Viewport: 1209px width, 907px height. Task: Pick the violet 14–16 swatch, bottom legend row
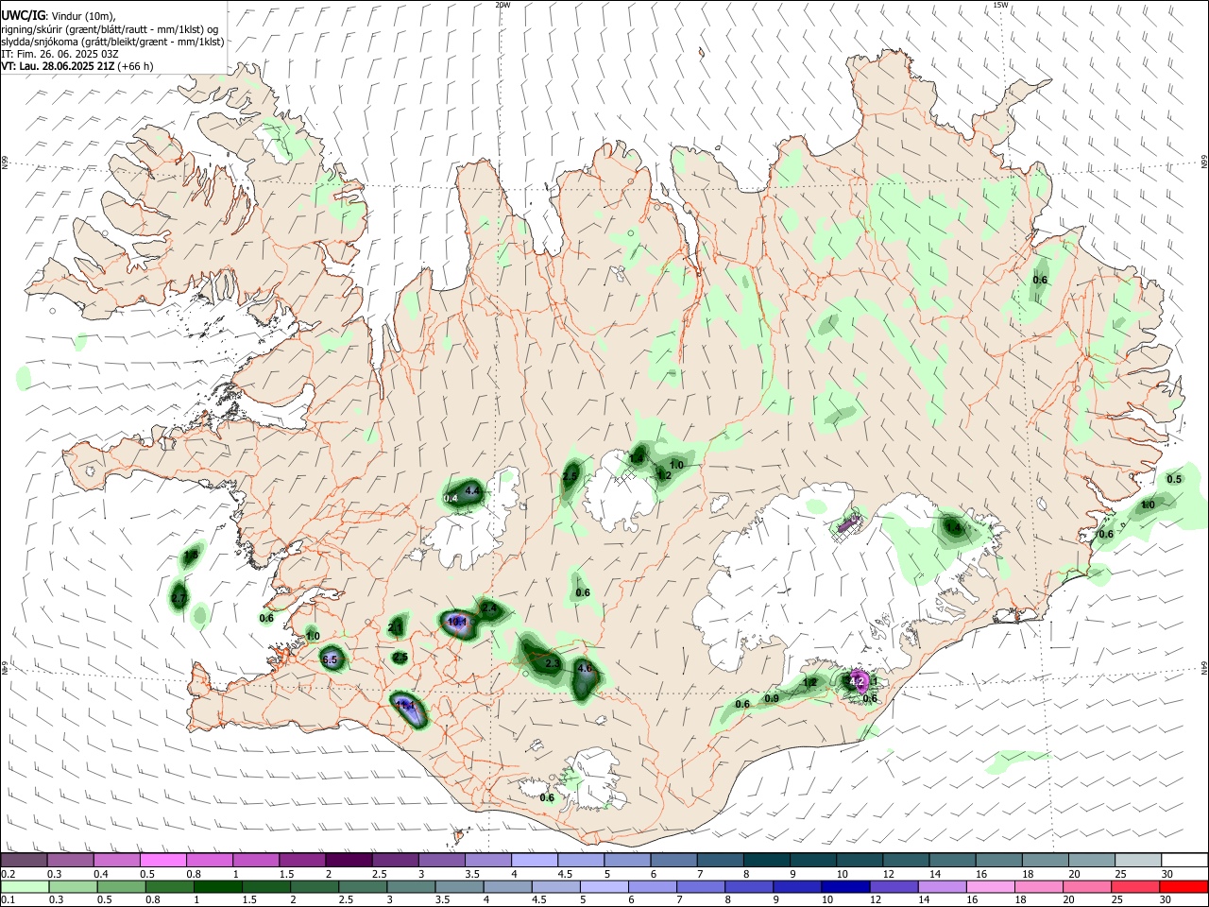941,886
